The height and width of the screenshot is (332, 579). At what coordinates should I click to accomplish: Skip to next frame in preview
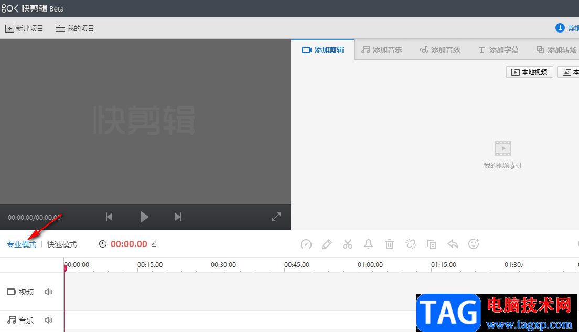(178, 217)
